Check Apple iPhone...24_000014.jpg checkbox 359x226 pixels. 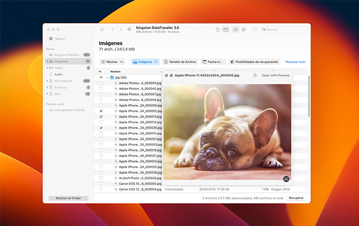click(101, 122)
